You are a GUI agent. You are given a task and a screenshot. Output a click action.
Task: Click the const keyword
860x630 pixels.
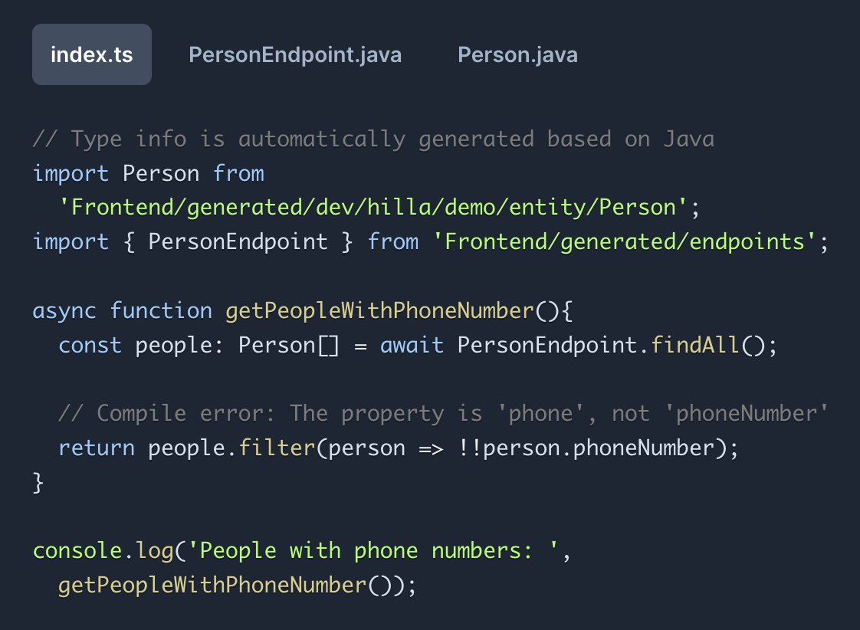coord(90,345)
